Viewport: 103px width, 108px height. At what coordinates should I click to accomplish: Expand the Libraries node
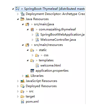[x=23, y=76]
